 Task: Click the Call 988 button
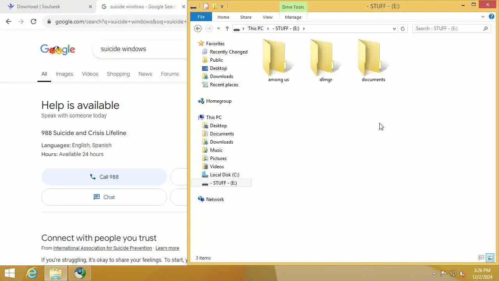(104, 177)
